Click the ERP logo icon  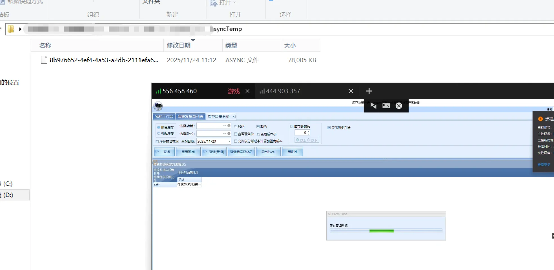coord(158,106)
